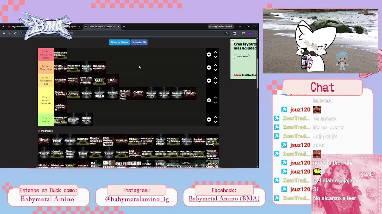The height and width of the screenshot is (214, 382).
Task: Move D Tier row up with arrow
Action: (x=215, y=117)
